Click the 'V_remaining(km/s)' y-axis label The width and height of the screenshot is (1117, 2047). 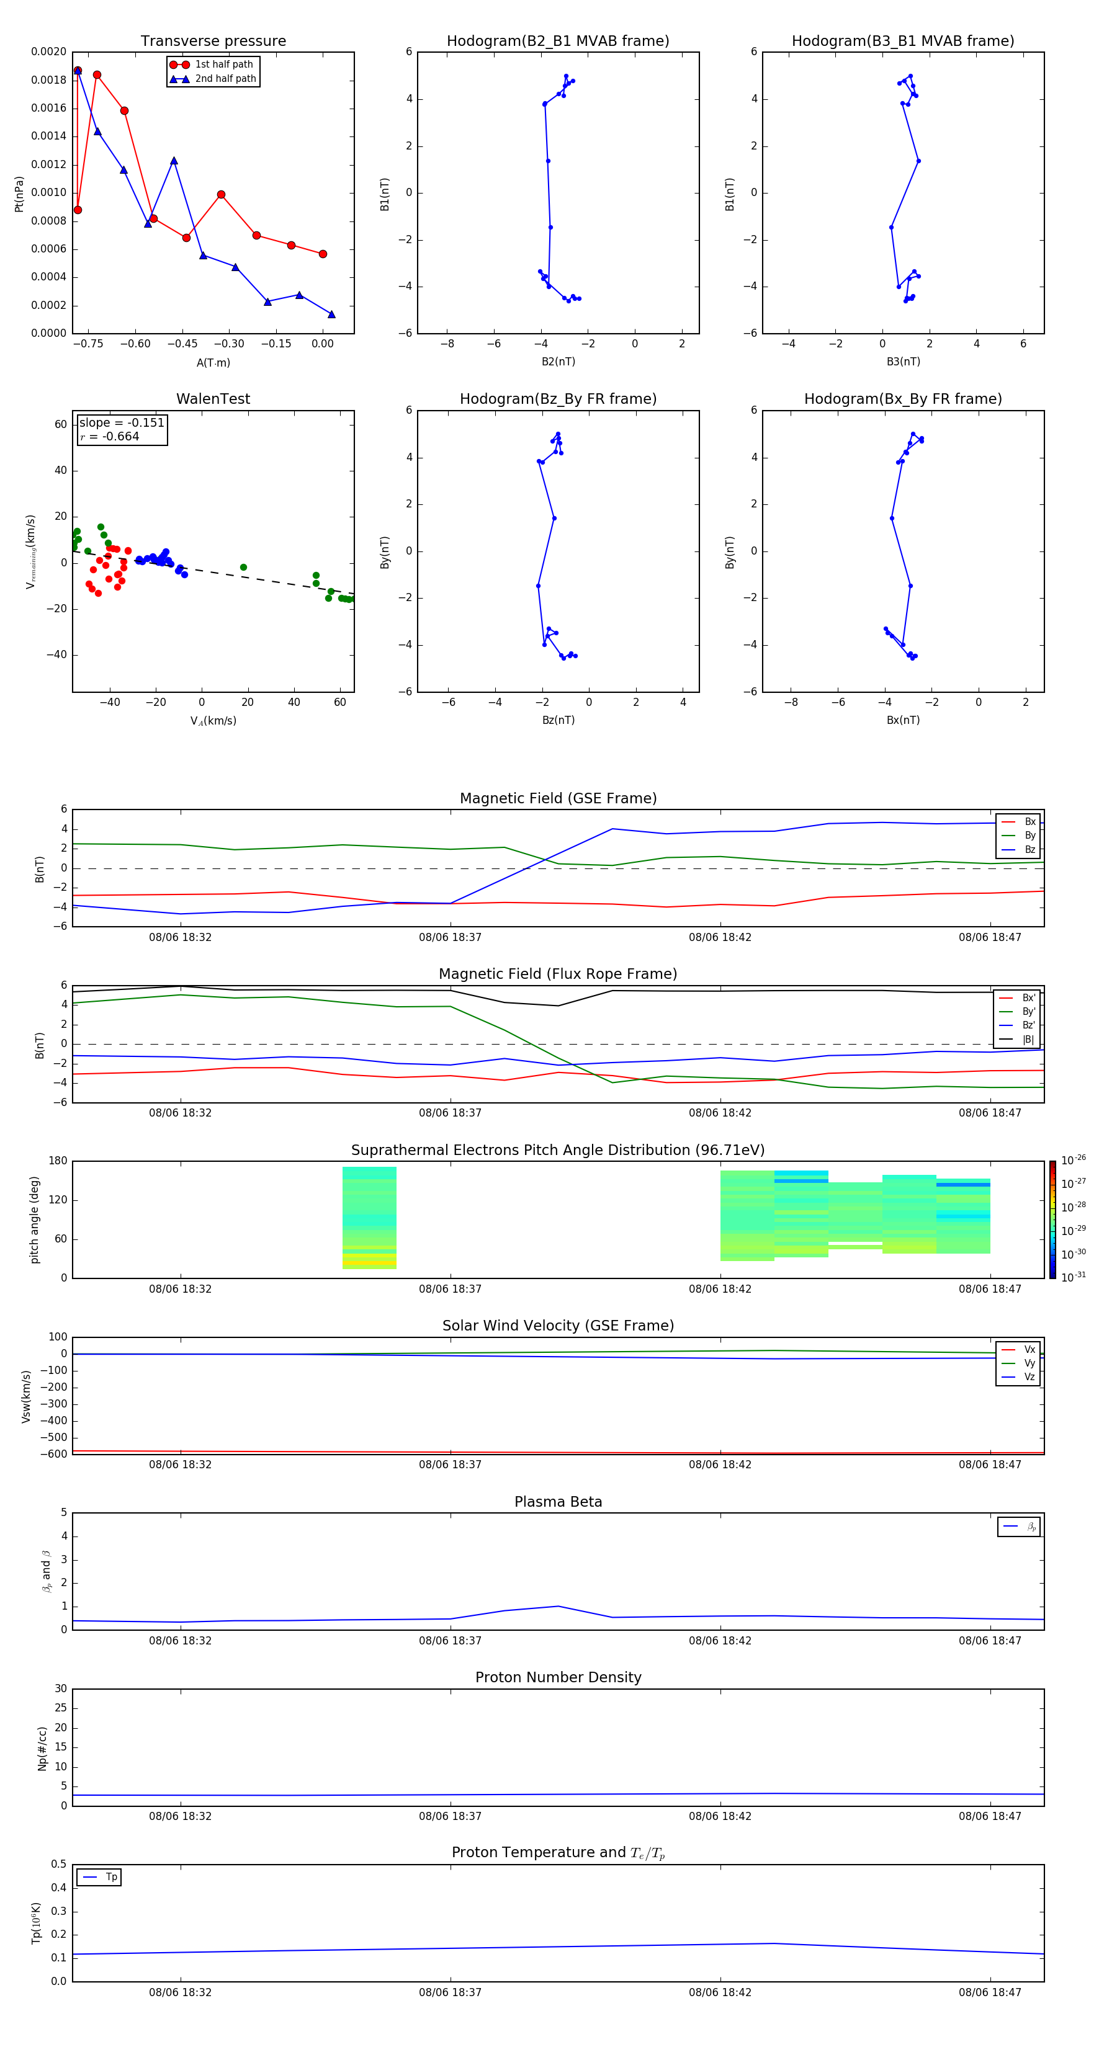coord(31,551)
